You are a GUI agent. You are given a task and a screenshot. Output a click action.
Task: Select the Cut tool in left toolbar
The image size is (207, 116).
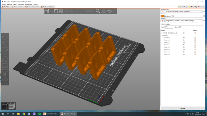(x=5, y=66)
